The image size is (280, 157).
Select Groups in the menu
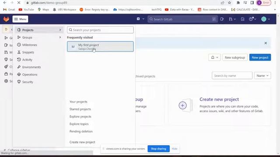[39, 38]
